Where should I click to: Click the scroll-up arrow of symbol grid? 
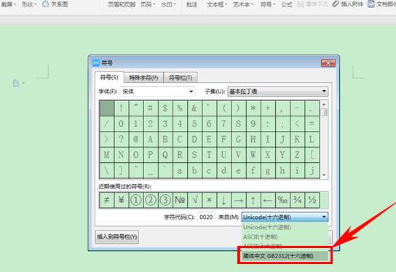(x=324, y=104)
